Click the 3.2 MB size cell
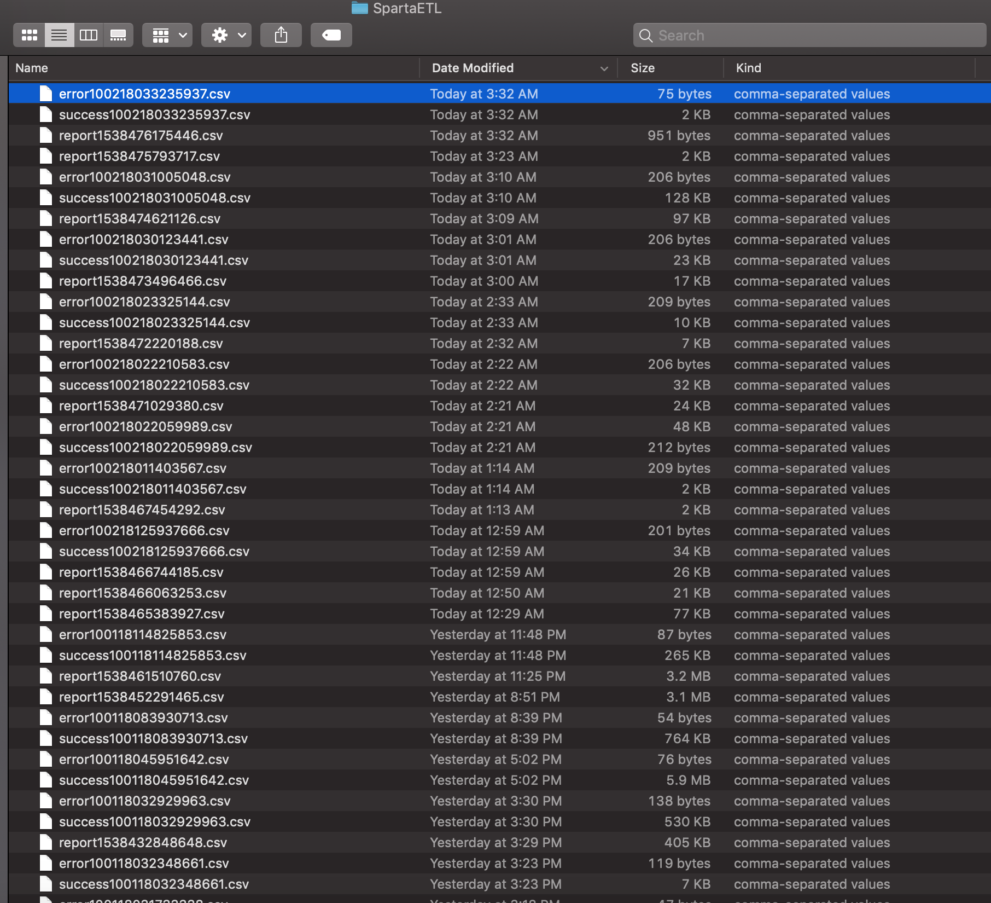 [x=688, y=676]
